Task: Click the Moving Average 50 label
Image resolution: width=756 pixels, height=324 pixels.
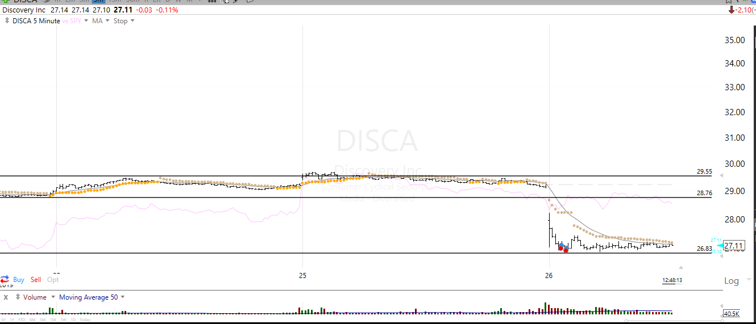Action: pos(88,297)
